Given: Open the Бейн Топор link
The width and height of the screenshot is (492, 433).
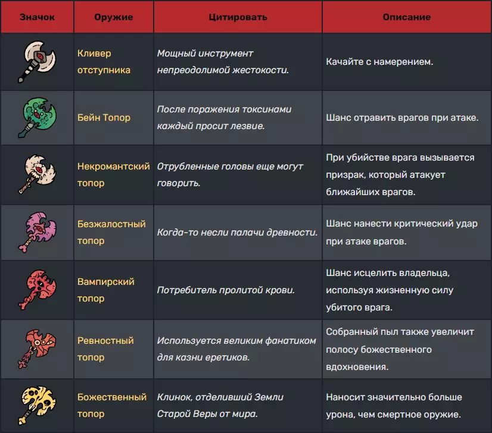Looking at the screenshot, I should (x=104, y=117).
